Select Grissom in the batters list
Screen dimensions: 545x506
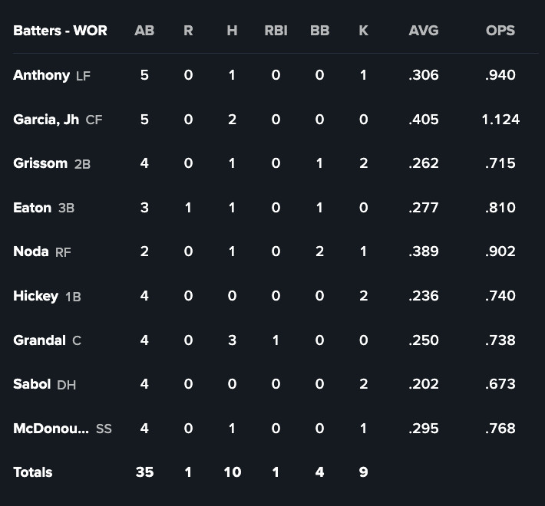click(x=40, y=163)
